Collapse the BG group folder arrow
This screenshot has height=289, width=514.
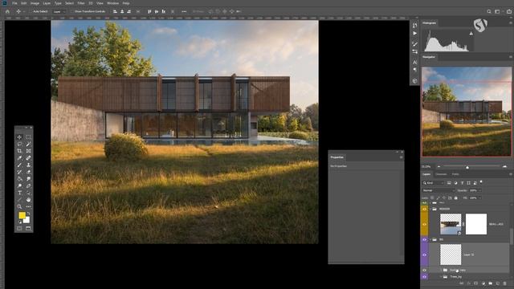[x=430, y=240]
